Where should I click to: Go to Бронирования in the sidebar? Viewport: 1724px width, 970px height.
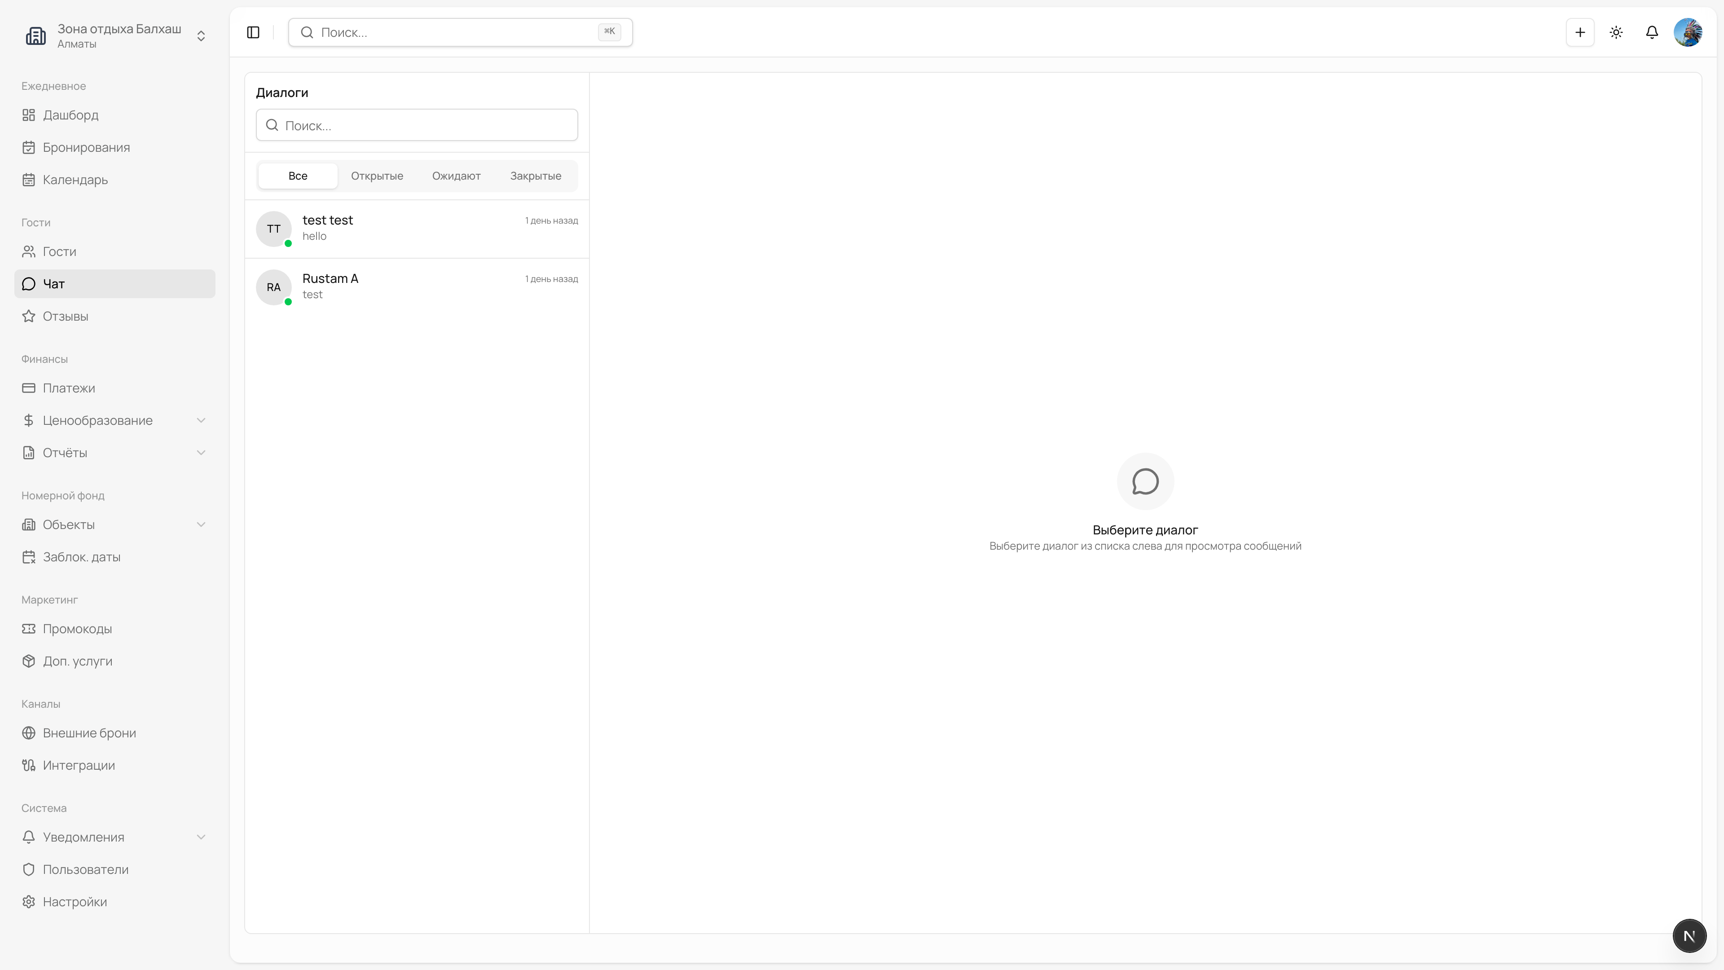86,147
